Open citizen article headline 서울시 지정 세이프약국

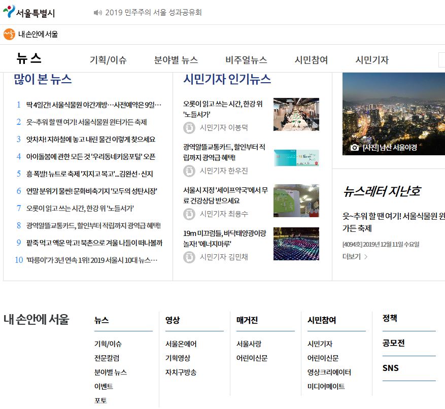tap(225, 195)
